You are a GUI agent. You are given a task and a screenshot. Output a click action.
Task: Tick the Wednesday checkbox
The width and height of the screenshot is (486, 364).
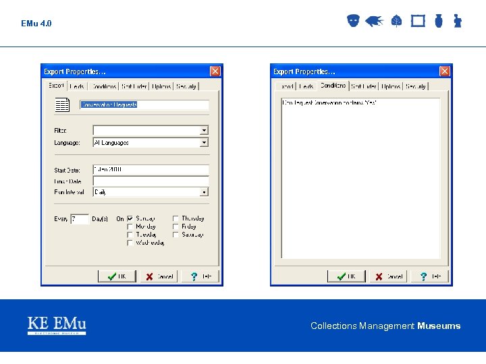click(x=130, y=243)
